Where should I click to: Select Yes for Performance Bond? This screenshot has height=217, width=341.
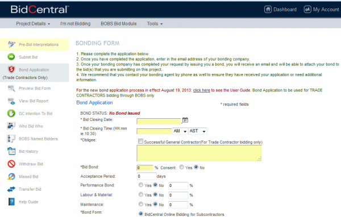pos(141,185)
